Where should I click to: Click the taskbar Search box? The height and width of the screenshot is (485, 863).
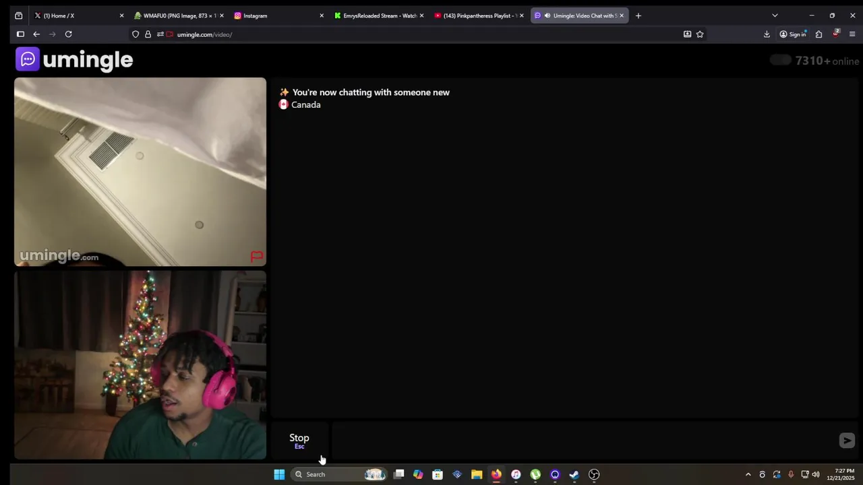[338, 474]
